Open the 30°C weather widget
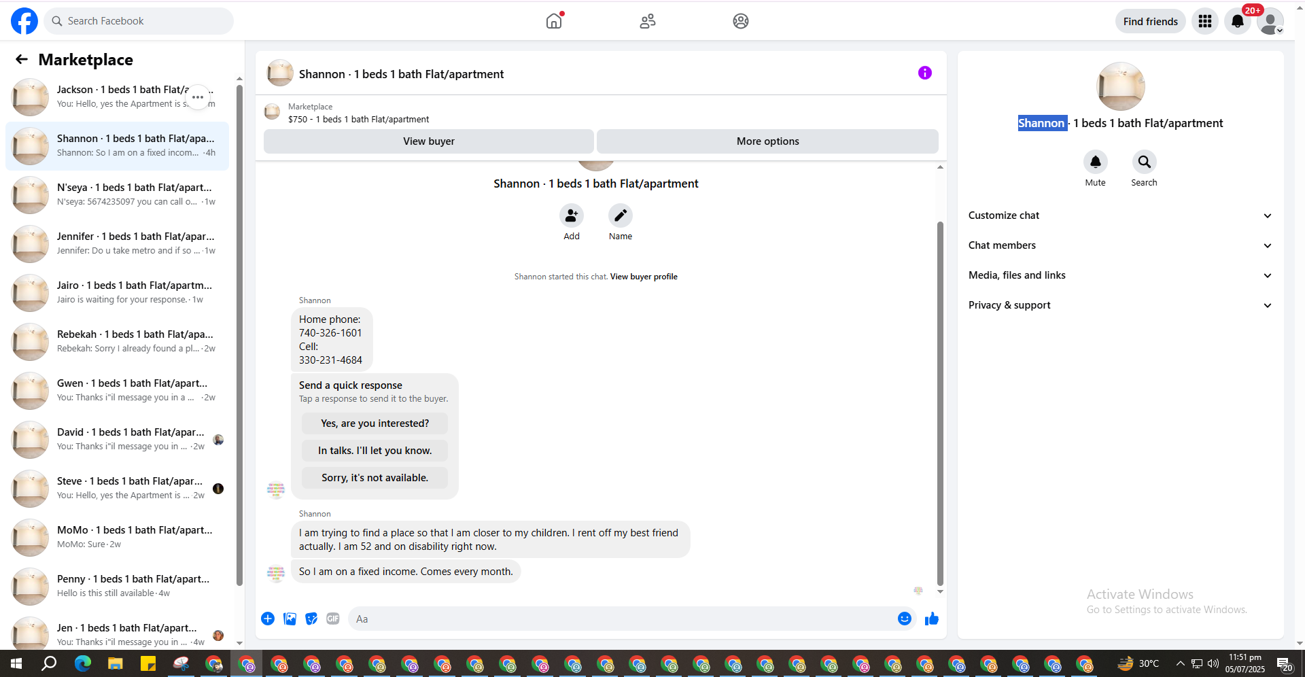The image size is (1305, 677). (x=1138, y=663)
